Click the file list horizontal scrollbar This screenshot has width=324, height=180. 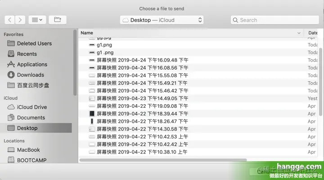163,160
